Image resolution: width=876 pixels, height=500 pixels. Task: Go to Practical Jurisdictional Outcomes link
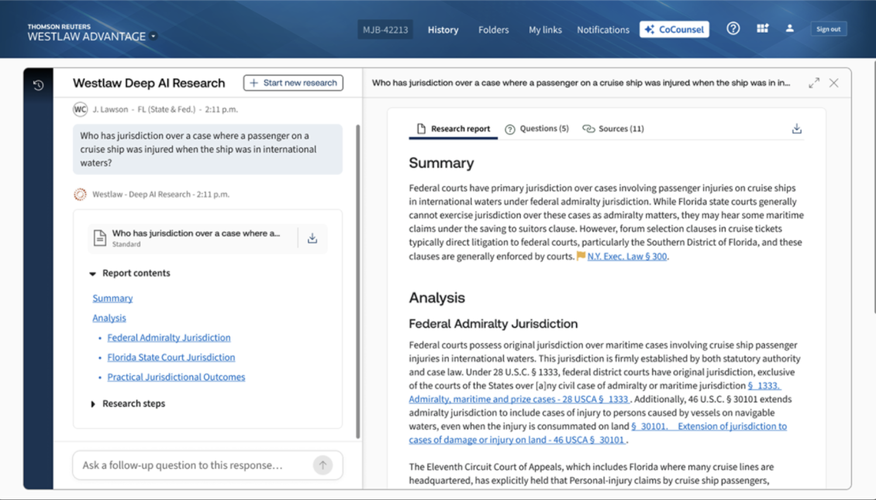point(176,377)
